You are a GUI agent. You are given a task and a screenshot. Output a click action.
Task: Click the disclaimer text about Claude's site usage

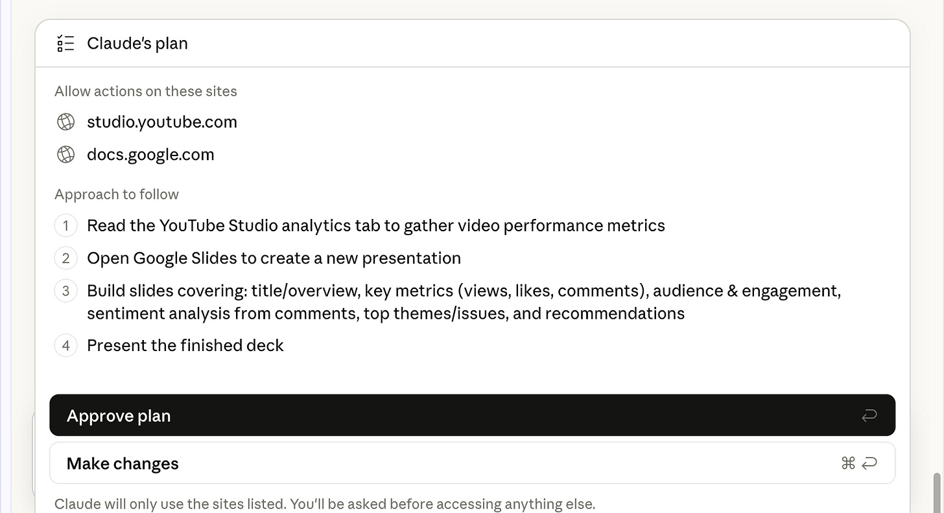[x=325, y=503]
